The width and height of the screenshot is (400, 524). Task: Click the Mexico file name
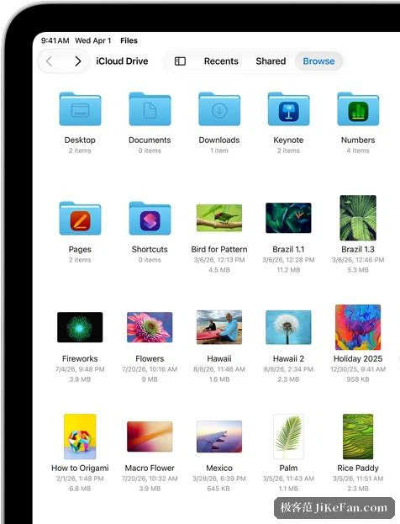[219, 468]
